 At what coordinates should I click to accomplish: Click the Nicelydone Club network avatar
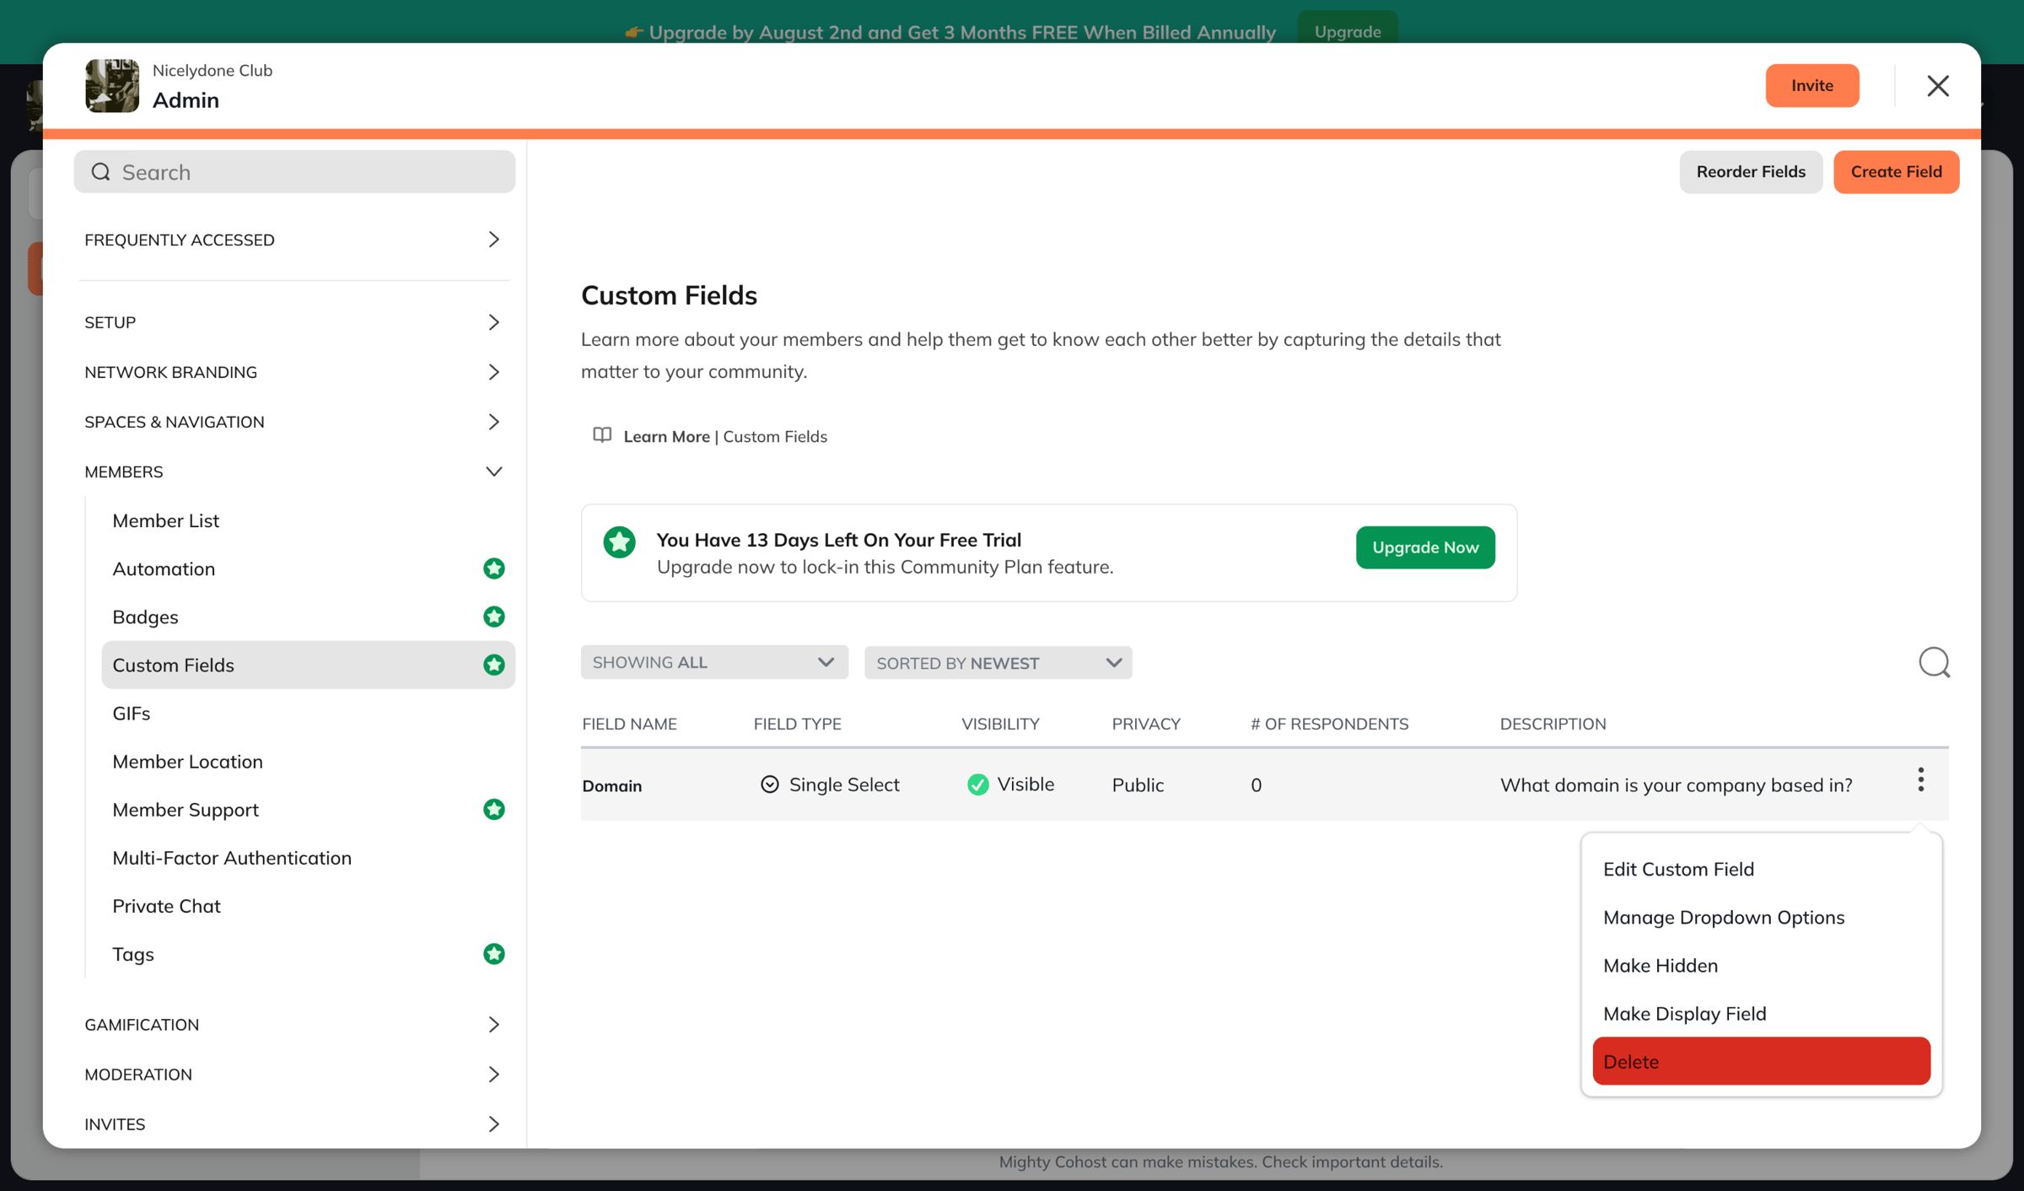pos(112,85)
